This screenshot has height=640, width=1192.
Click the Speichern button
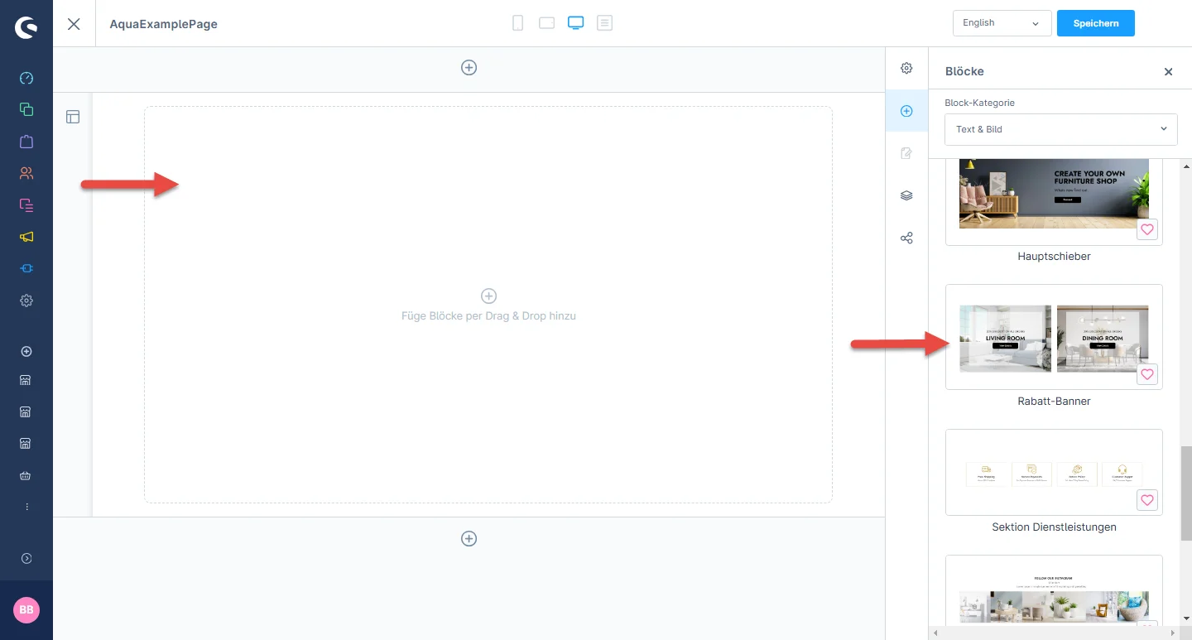1095,23
